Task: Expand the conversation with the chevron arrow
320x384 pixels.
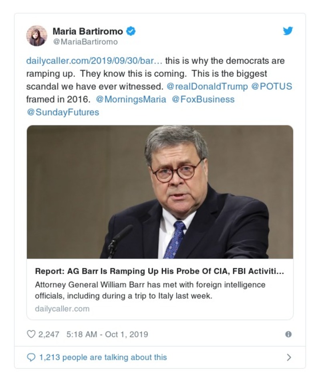Action: point(289,357)
